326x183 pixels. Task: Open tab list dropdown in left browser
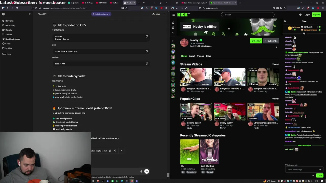(x=144, y=3)
